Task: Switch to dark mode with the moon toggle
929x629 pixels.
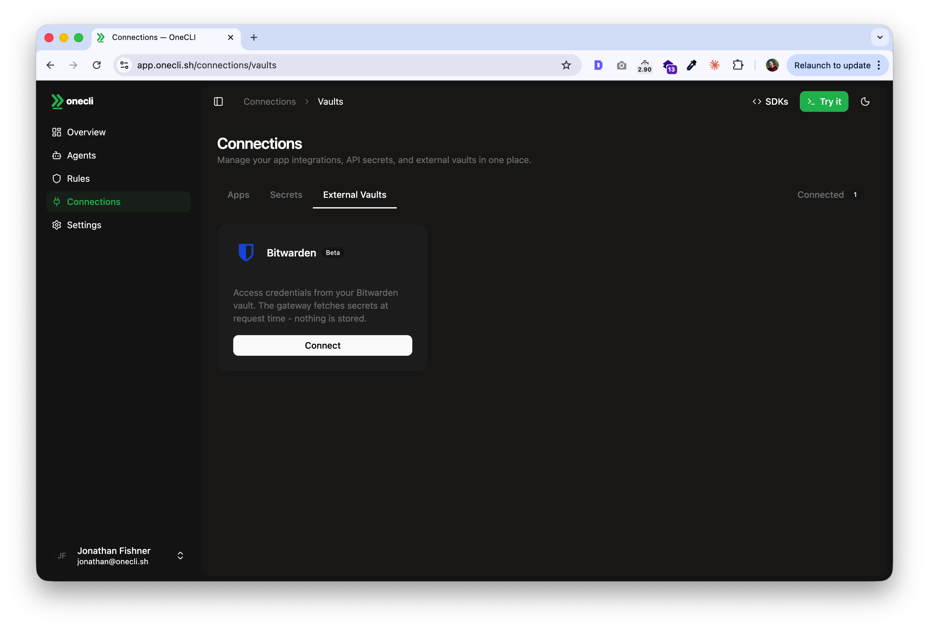Action: pos(865,101)
